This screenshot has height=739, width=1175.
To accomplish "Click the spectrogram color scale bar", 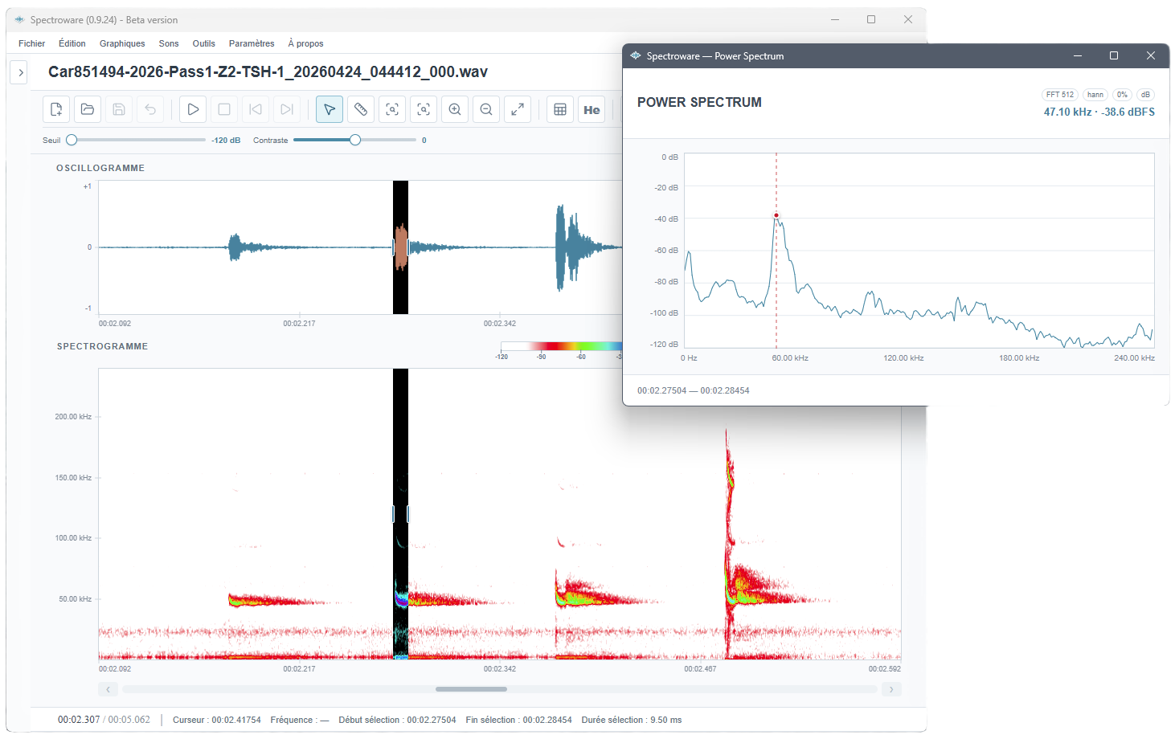I will coord(561,346).
